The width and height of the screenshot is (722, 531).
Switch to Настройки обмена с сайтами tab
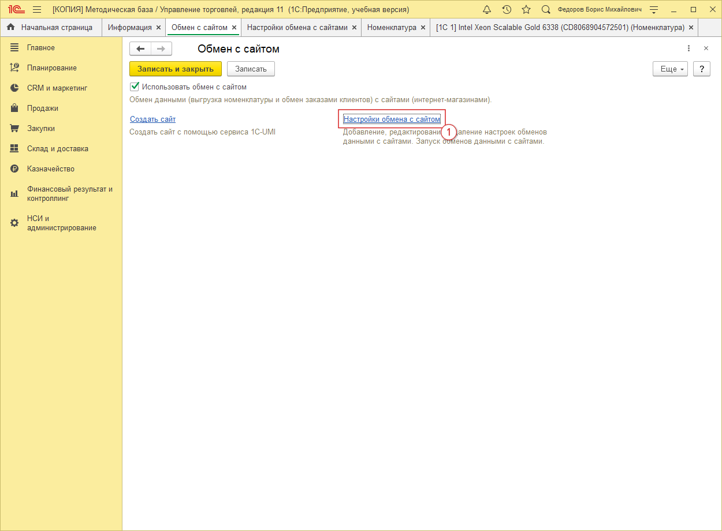297,28
